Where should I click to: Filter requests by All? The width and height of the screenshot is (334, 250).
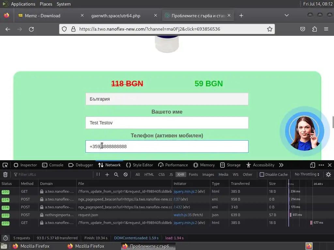(x=138, y=174)
